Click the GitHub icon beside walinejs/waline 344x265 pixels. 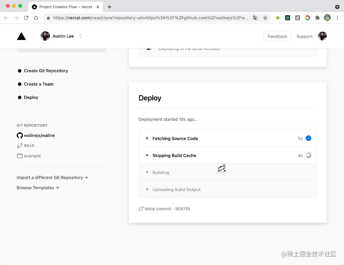pyautogui.click(x=20, y=136)
